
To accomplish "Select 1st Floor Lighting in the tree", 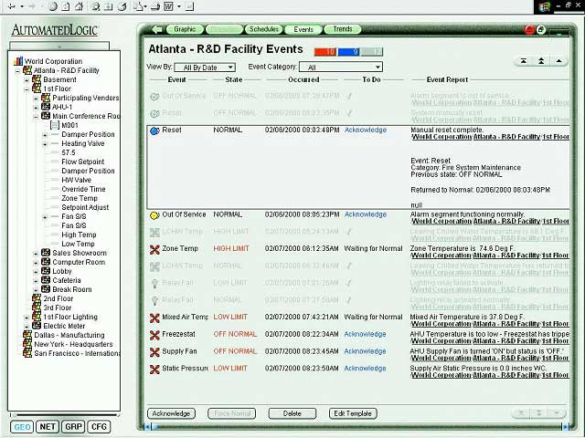I will pos(70,317).
